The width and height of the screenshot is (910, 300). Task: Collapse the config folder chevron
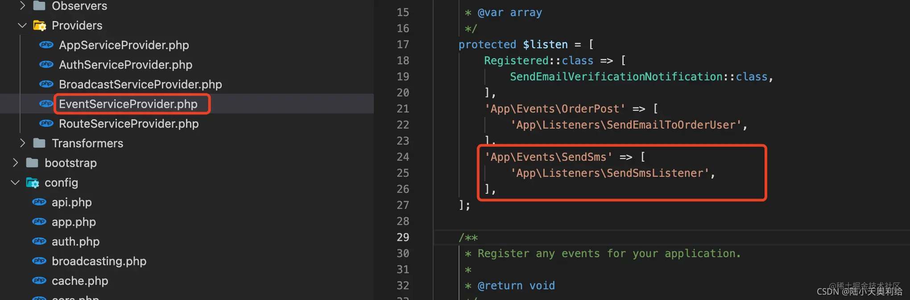point(15,183)
